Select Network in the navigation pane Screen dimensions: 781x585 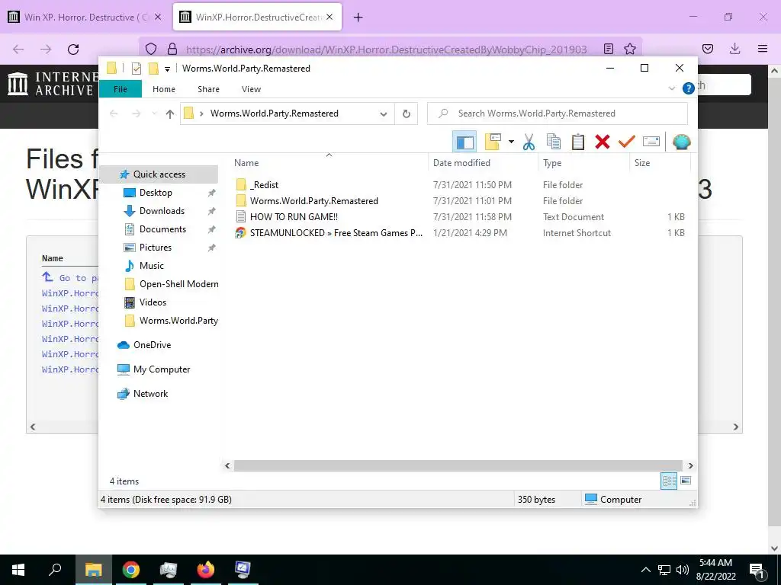[150, 394]
